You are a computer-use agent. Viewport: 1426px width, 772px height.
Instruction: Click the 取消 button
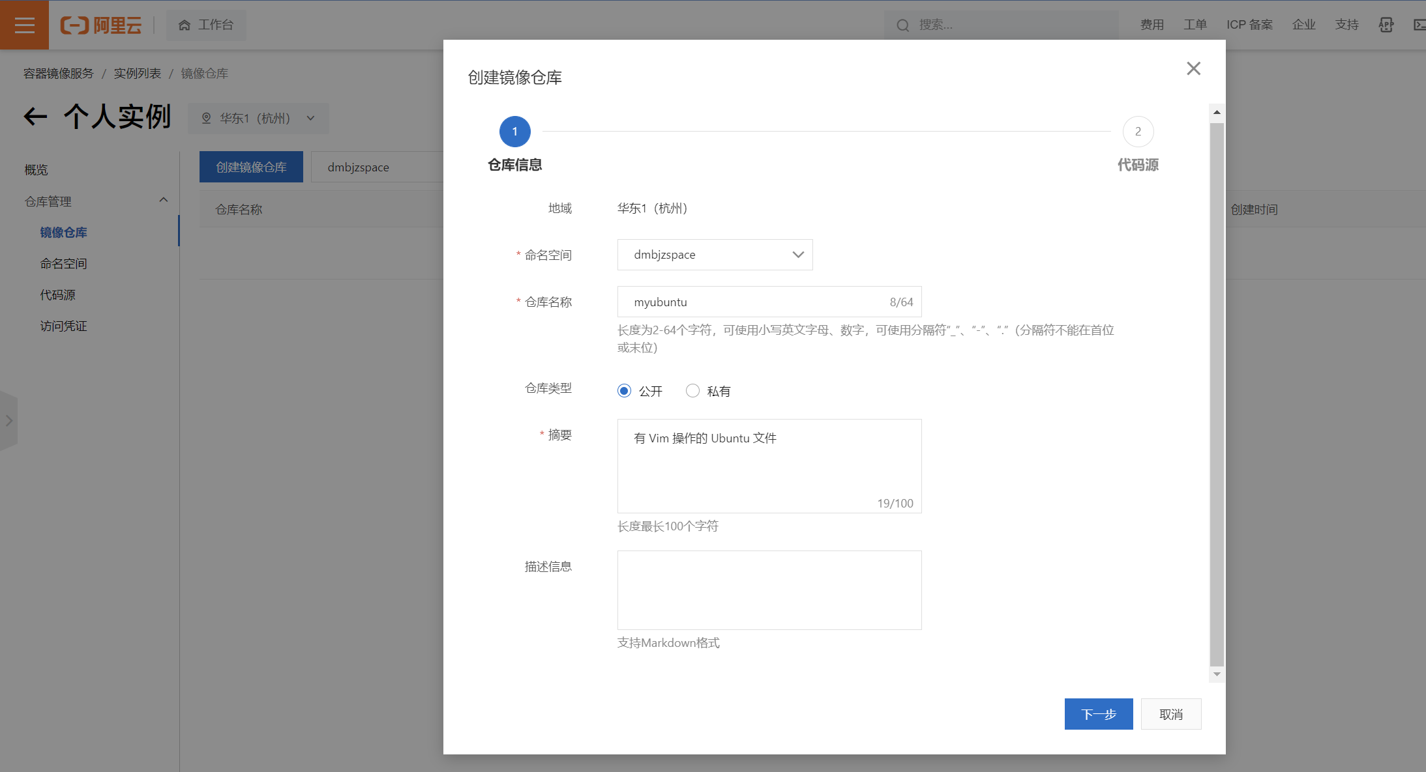pos(1170,714)
